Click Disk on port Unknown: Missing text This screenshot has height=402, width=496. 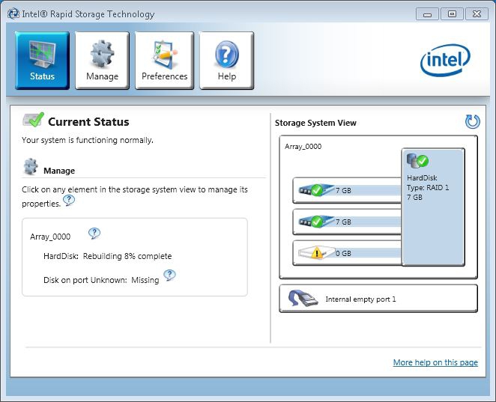click(101, 280)
